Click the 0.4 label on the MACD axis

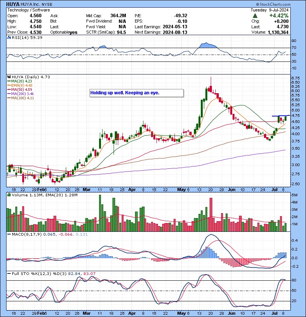(295, 241)
